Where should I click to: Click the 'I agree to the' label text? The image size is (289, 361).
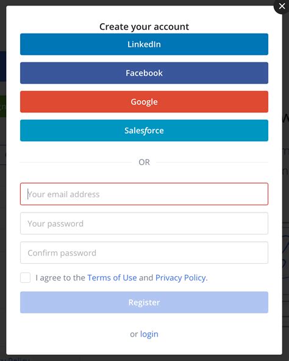coord(60,278)
